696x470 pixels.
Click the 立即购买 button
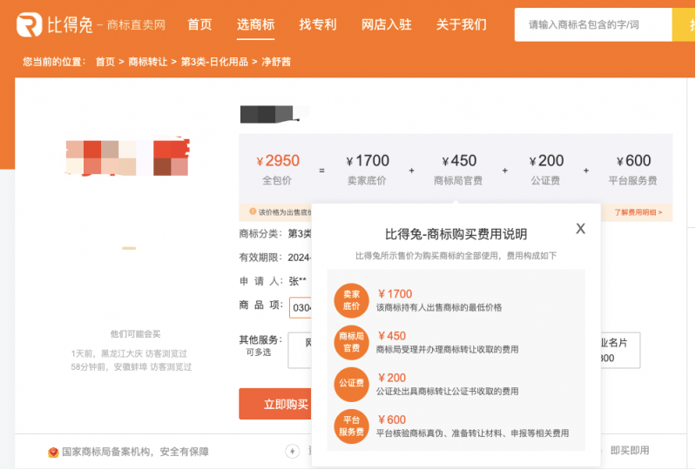[x=275, y=404]
